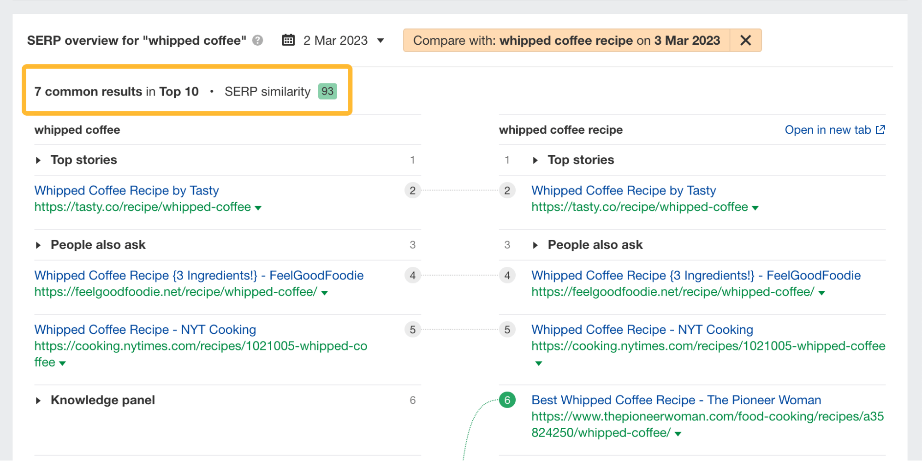Open the date dropdown next to 2 Mar 2023
The height and width of the screenshot is (461, 922).
coord(380,41)
